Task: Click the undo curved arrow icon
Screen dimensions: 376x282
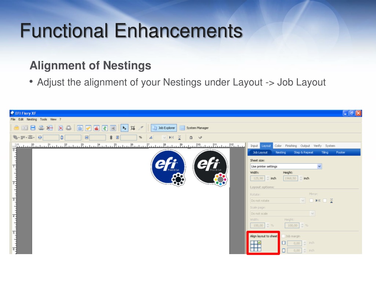Action: tap(200, 137)
